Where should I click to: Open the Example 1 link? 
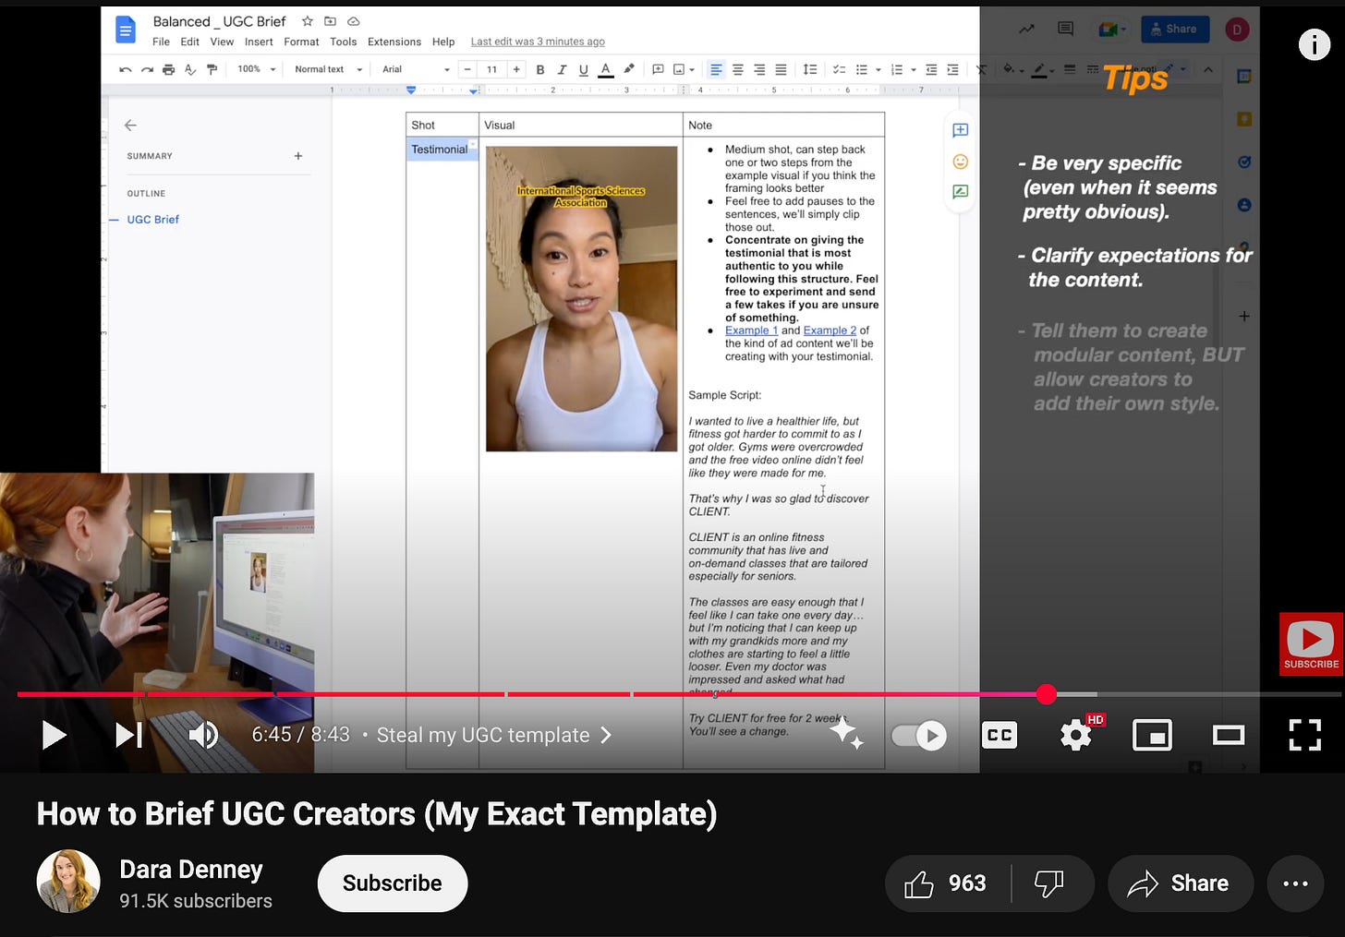coord(751,330)
